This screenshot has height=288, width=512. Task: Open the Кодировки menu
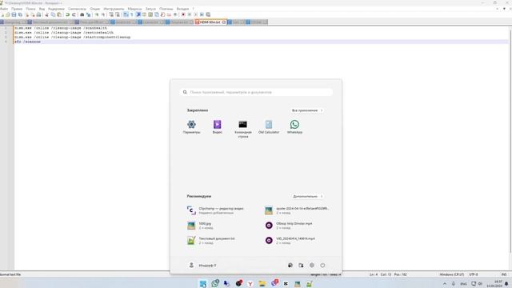(56, 9)
